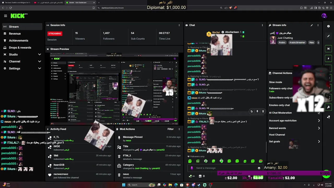Click the Message Pinned entry in Mod Actions

149,139
